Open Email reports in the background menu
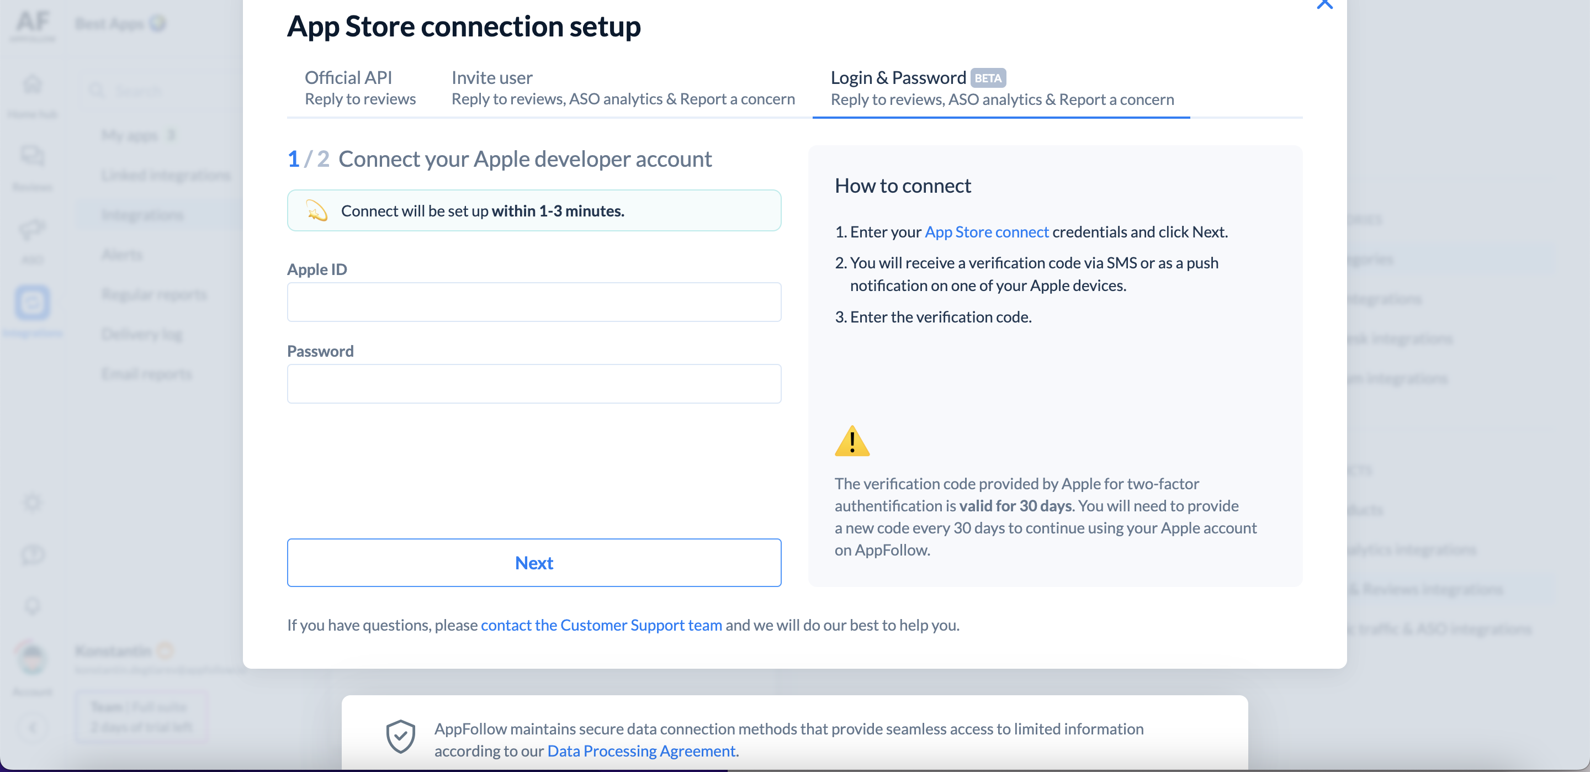This screenshot has width=1590, height=772. (x=147, y=374)
